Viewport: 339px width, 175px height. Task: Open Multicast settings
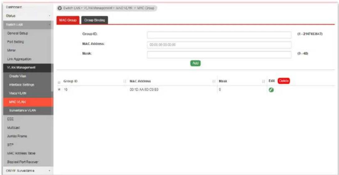13,128
